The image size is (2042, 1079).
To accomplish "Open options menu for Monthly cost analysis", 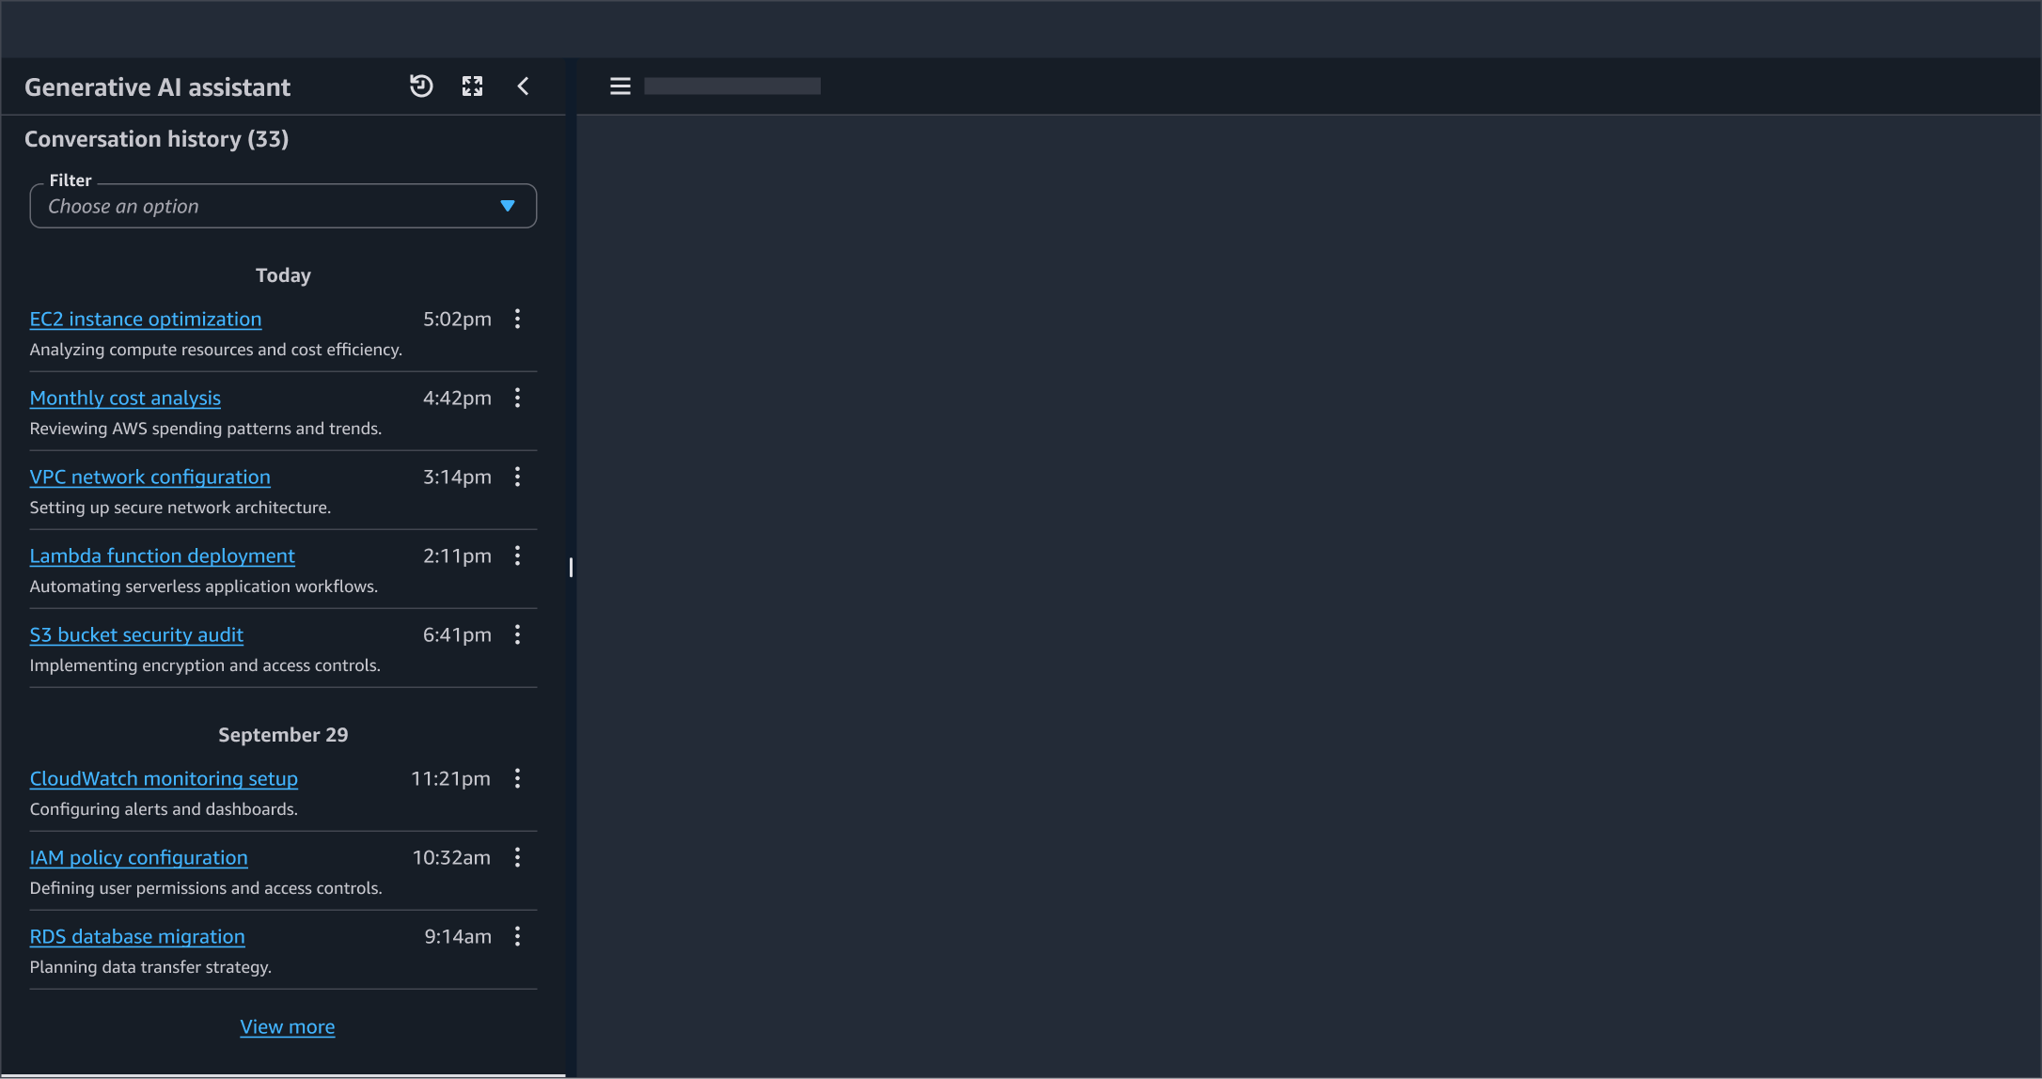I will pos(517,398).
